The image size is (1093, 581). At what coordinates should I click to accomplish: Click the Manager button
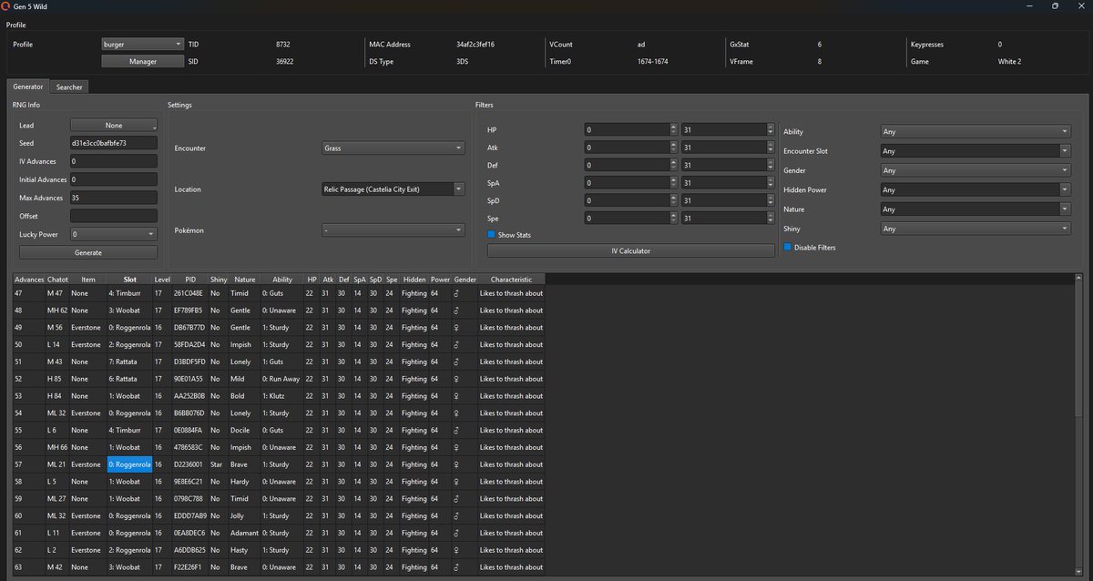tap(142, 62)
